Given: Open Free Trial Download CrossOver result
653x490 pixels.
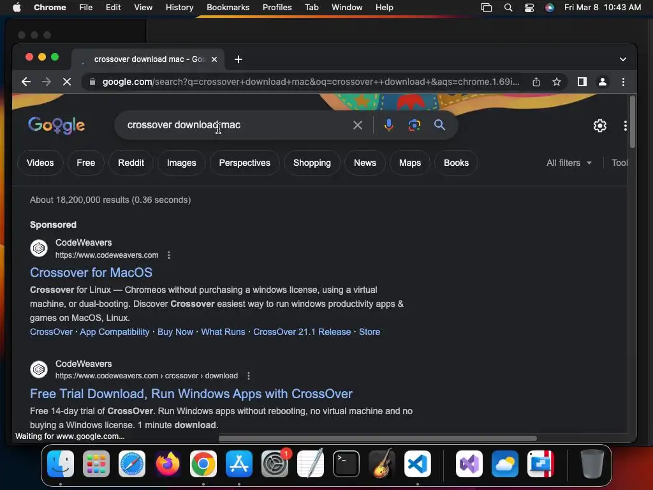Looking at the screenshot, I should 191,394.
